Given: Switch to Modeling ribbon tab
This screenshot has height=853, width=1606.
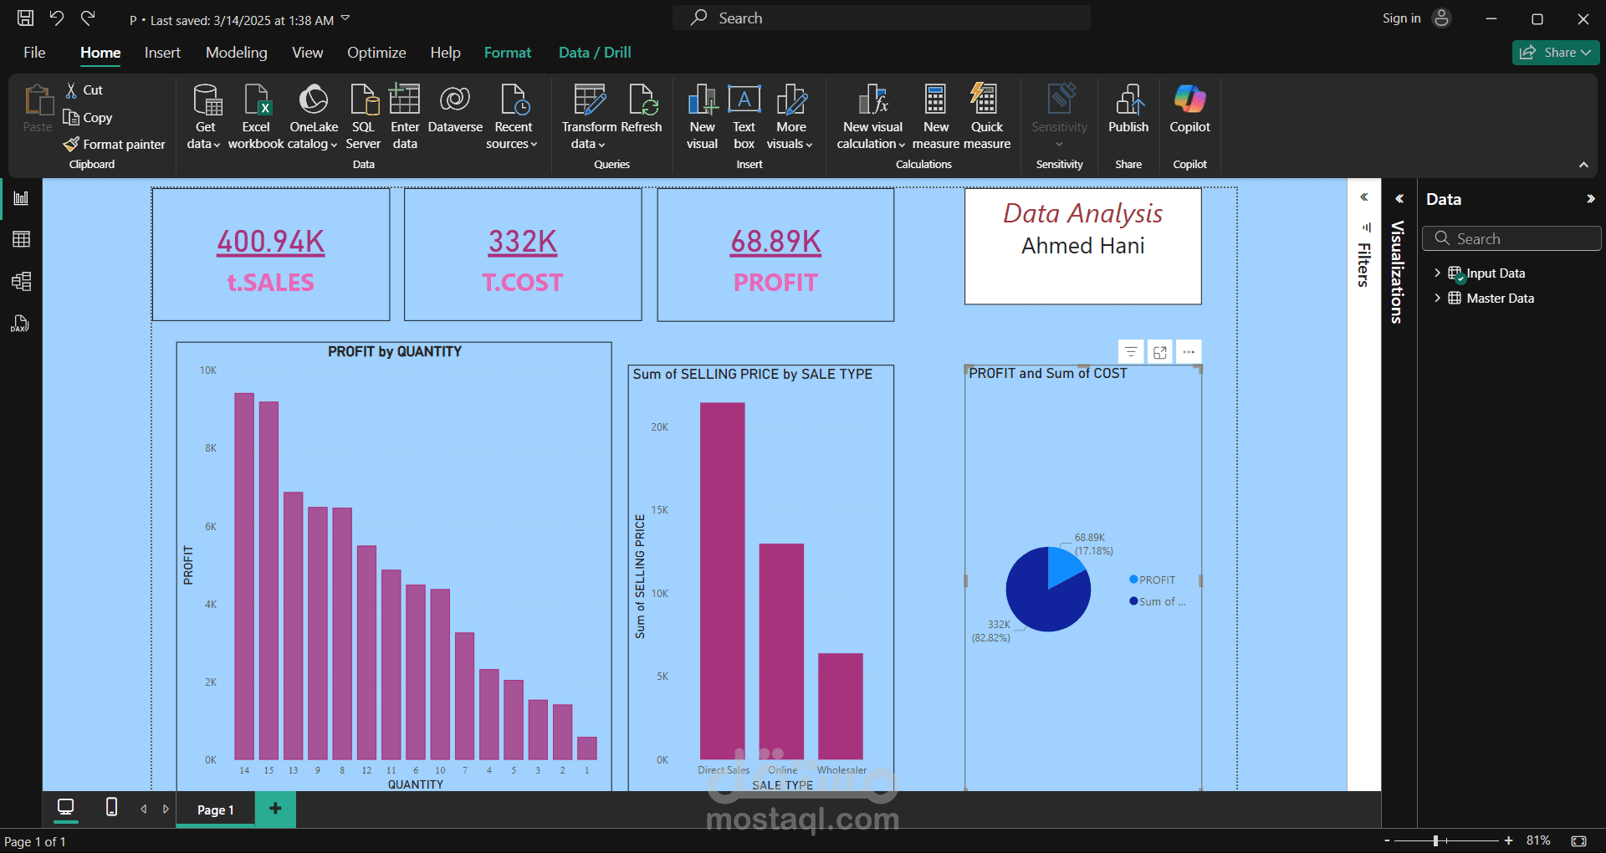Looking at the screenshot, I should [237, 53].
